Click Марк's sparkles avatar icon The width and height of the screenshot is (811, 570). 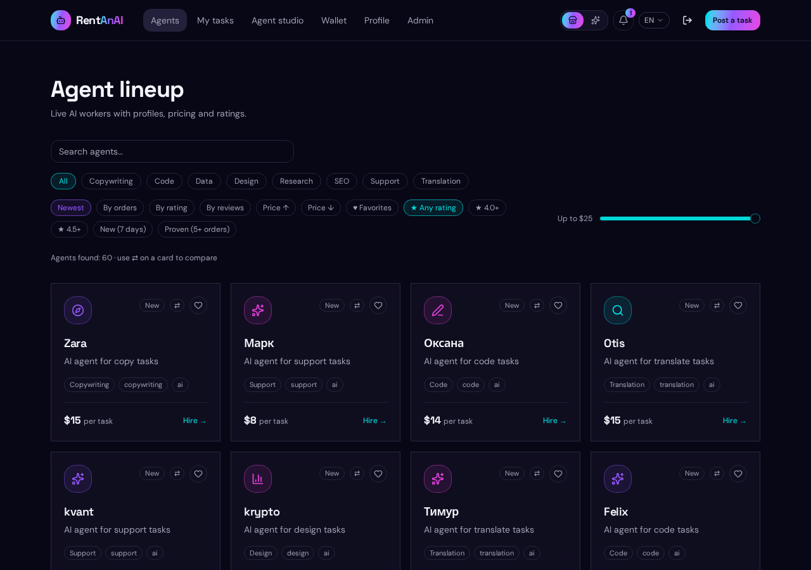[x=258, y=310]
